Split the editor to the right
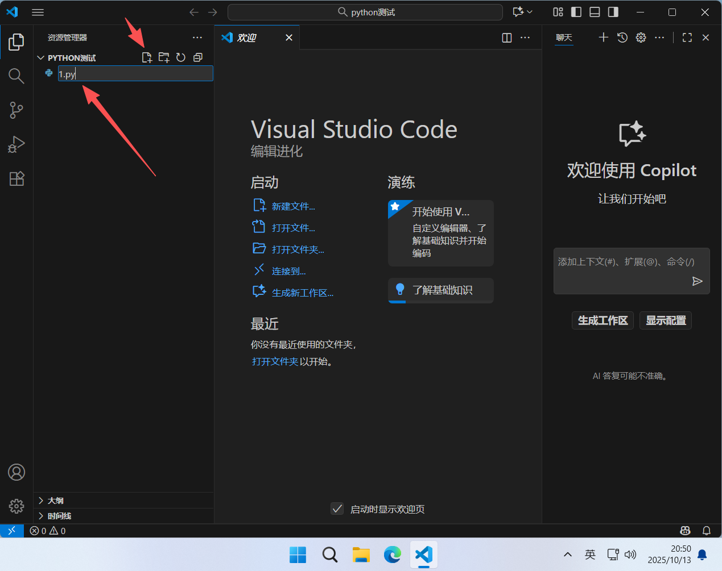 click(507, 37)
